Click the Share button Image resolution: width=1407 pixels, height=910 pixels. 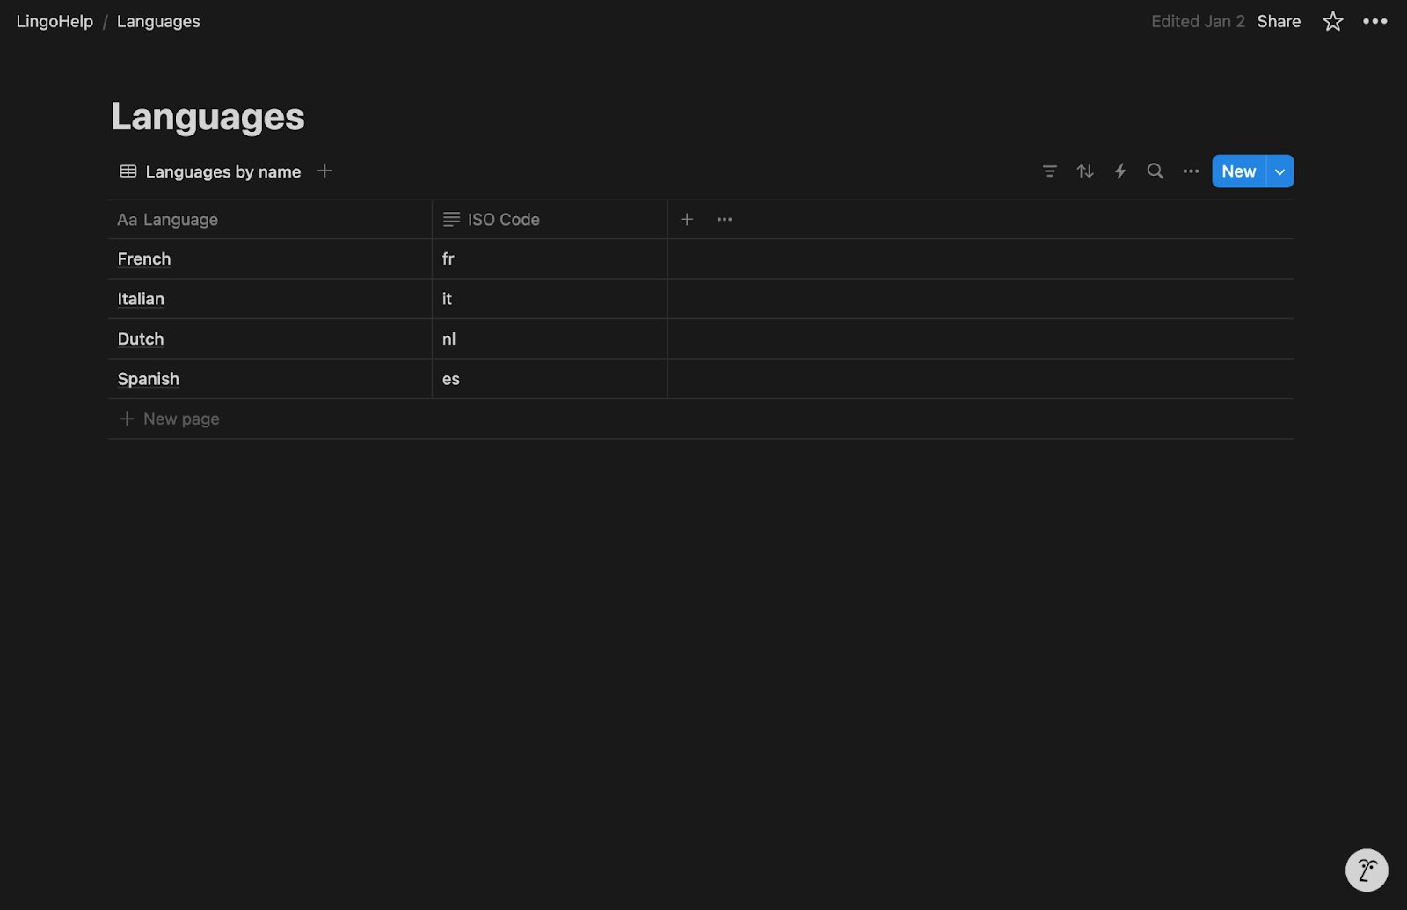click(x=1278, y=22)
